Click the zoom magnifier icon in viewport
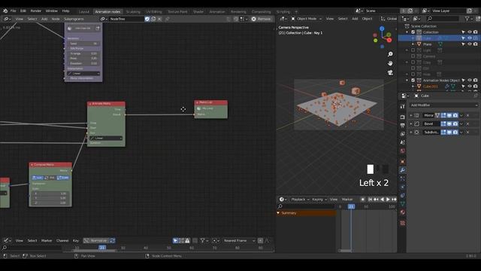 click(390, 54)
